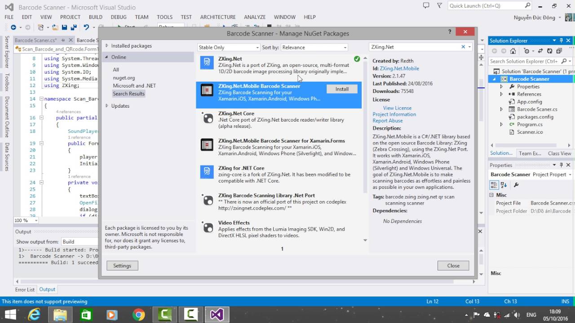Click the Solution Explorer Refresh icon
Screen dimensions: 575x323
[x=551, y=51]
